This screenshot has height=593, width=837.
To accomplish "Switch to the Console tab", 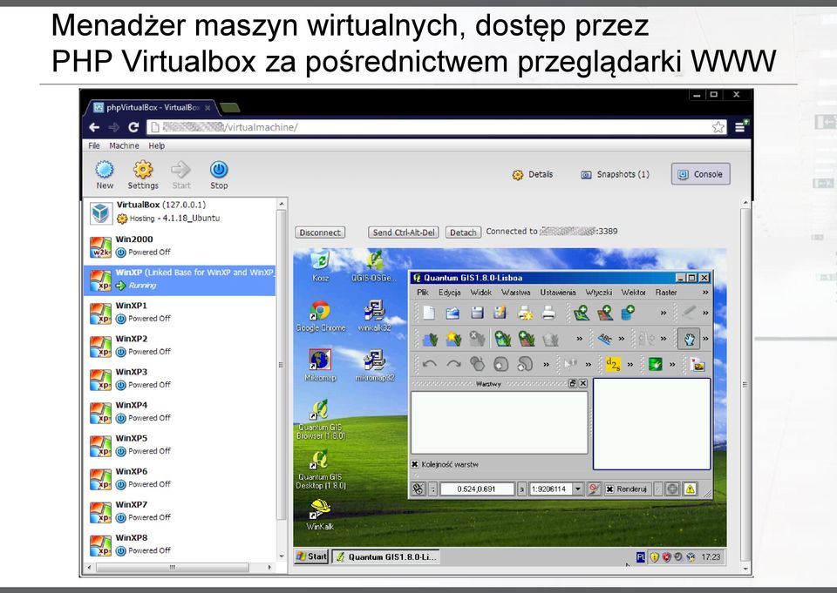I will pos(700,174).
